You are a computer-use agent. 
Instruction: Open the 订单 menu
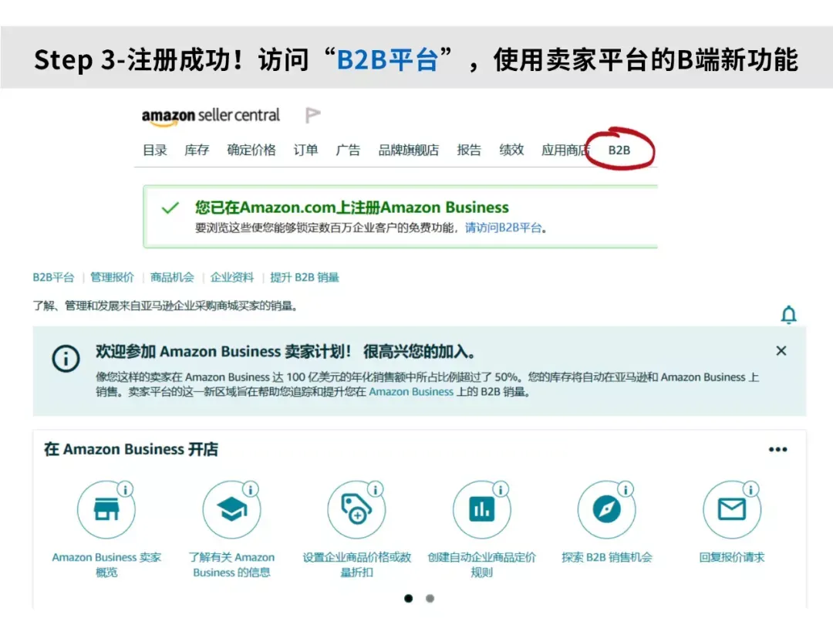point(305,150)
